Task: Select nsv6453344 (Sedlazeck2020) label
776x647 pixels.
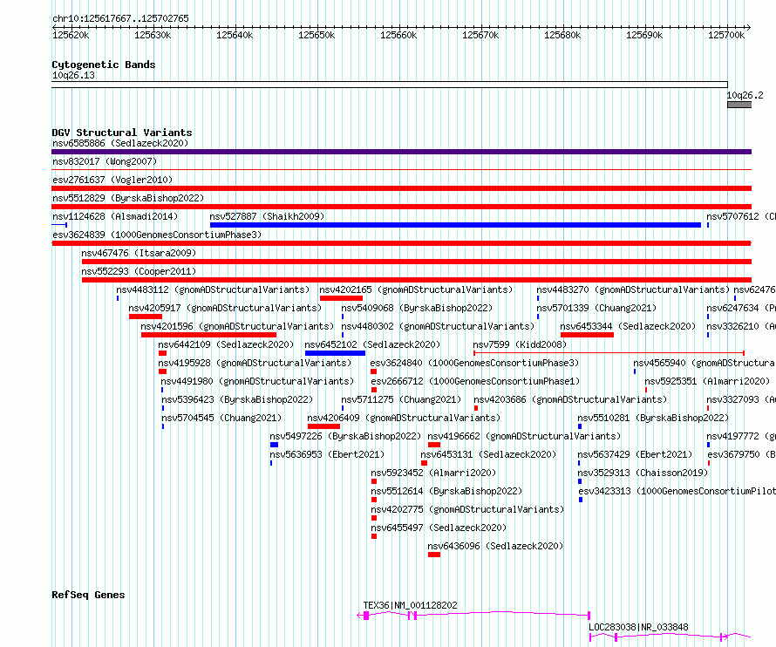Action: [x=628, y=326]
